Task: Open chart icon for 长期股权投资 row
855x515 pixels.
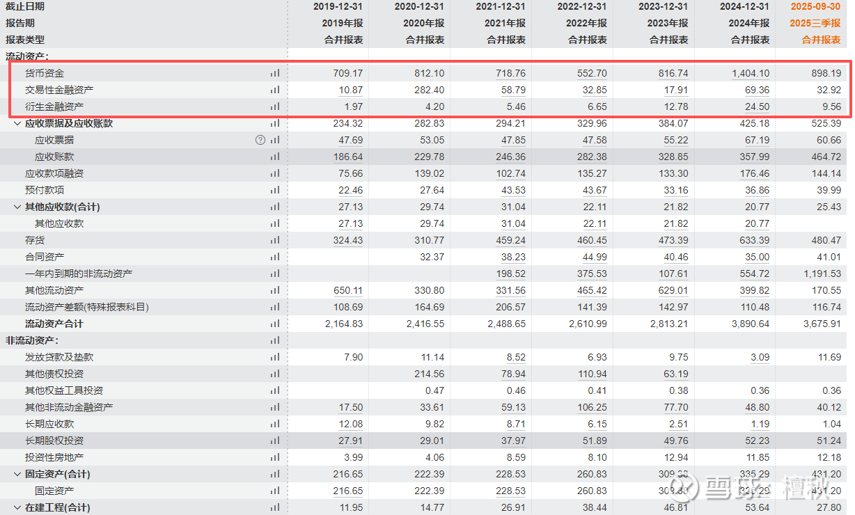Action: tap(275, 441)
